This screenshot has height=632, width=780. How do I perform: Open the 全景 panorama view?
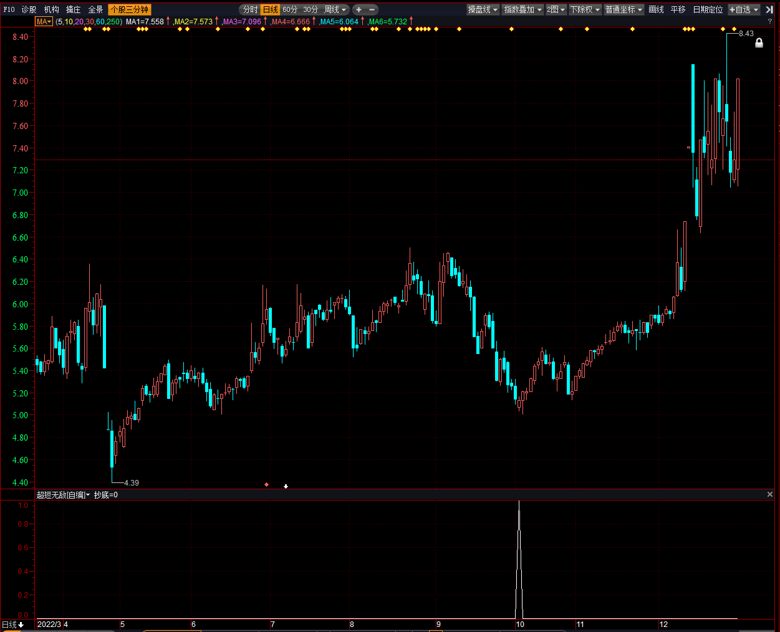point(95,10)
